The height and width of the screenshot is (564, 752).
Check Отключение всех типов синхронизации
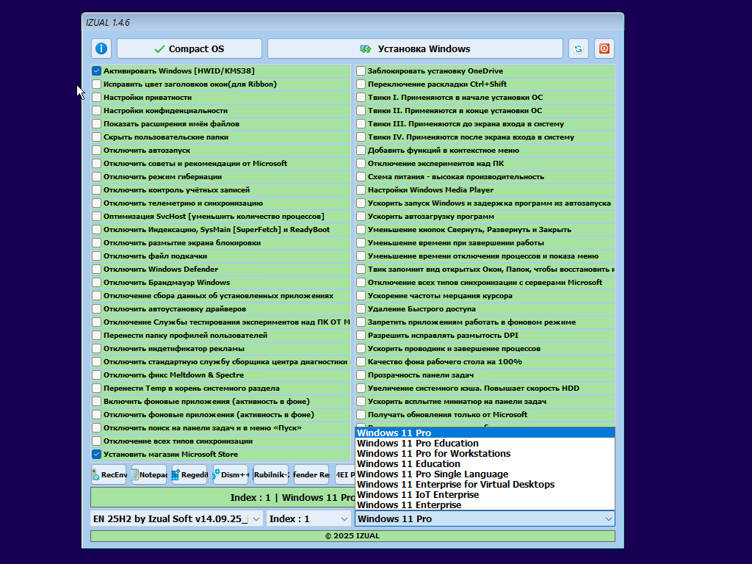[x=96, y=441]
